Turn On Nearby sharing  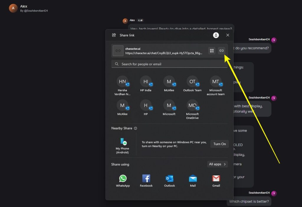[x=219, y=144]
